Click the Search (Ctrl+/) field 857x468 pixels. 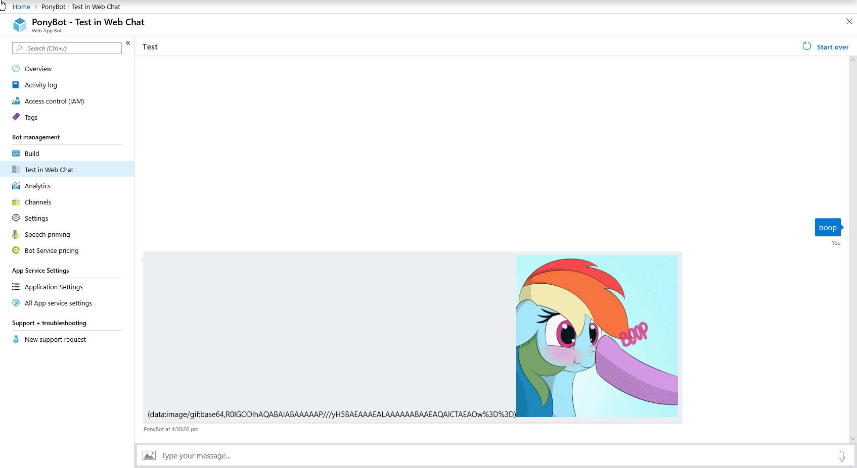click(67, 48)
